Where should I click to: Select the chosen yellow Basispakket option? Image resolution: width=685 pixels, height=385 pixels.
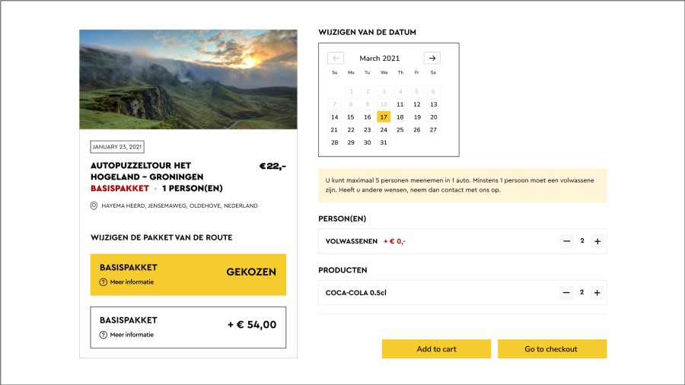pyautogui.click(x=188, y=274)
